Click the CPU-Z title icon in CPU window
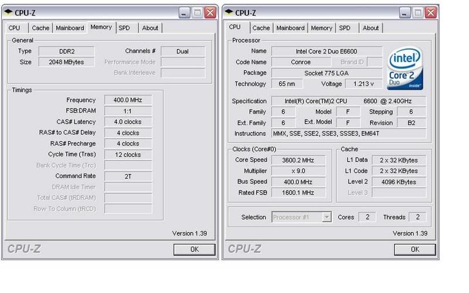Viewport: 469px width, 293px height. point(229,12)
